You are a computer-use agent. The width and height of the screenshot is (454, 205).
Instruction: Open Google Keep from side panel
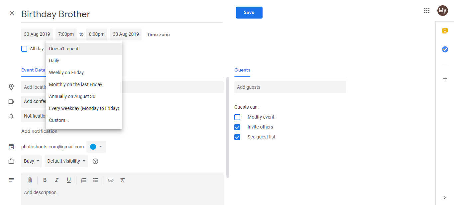(445, 31)
